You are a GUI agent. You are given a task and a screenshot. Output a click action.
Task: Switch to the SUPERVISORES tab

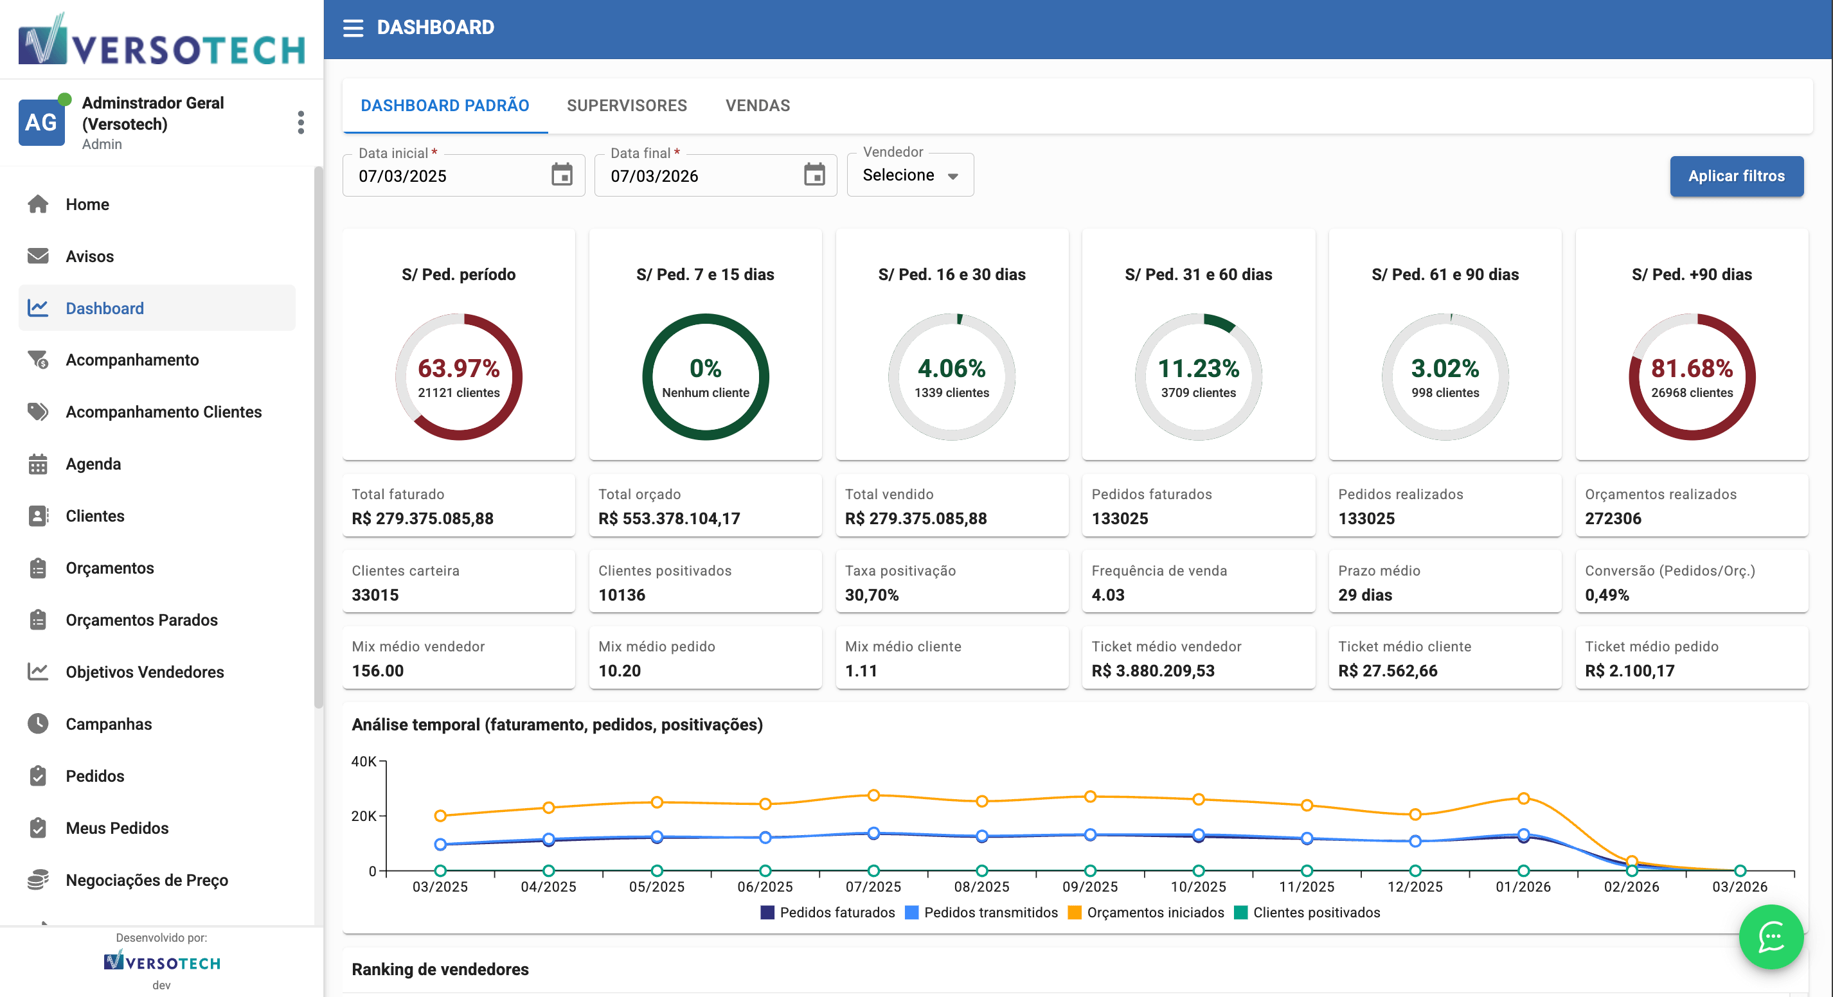627,105
